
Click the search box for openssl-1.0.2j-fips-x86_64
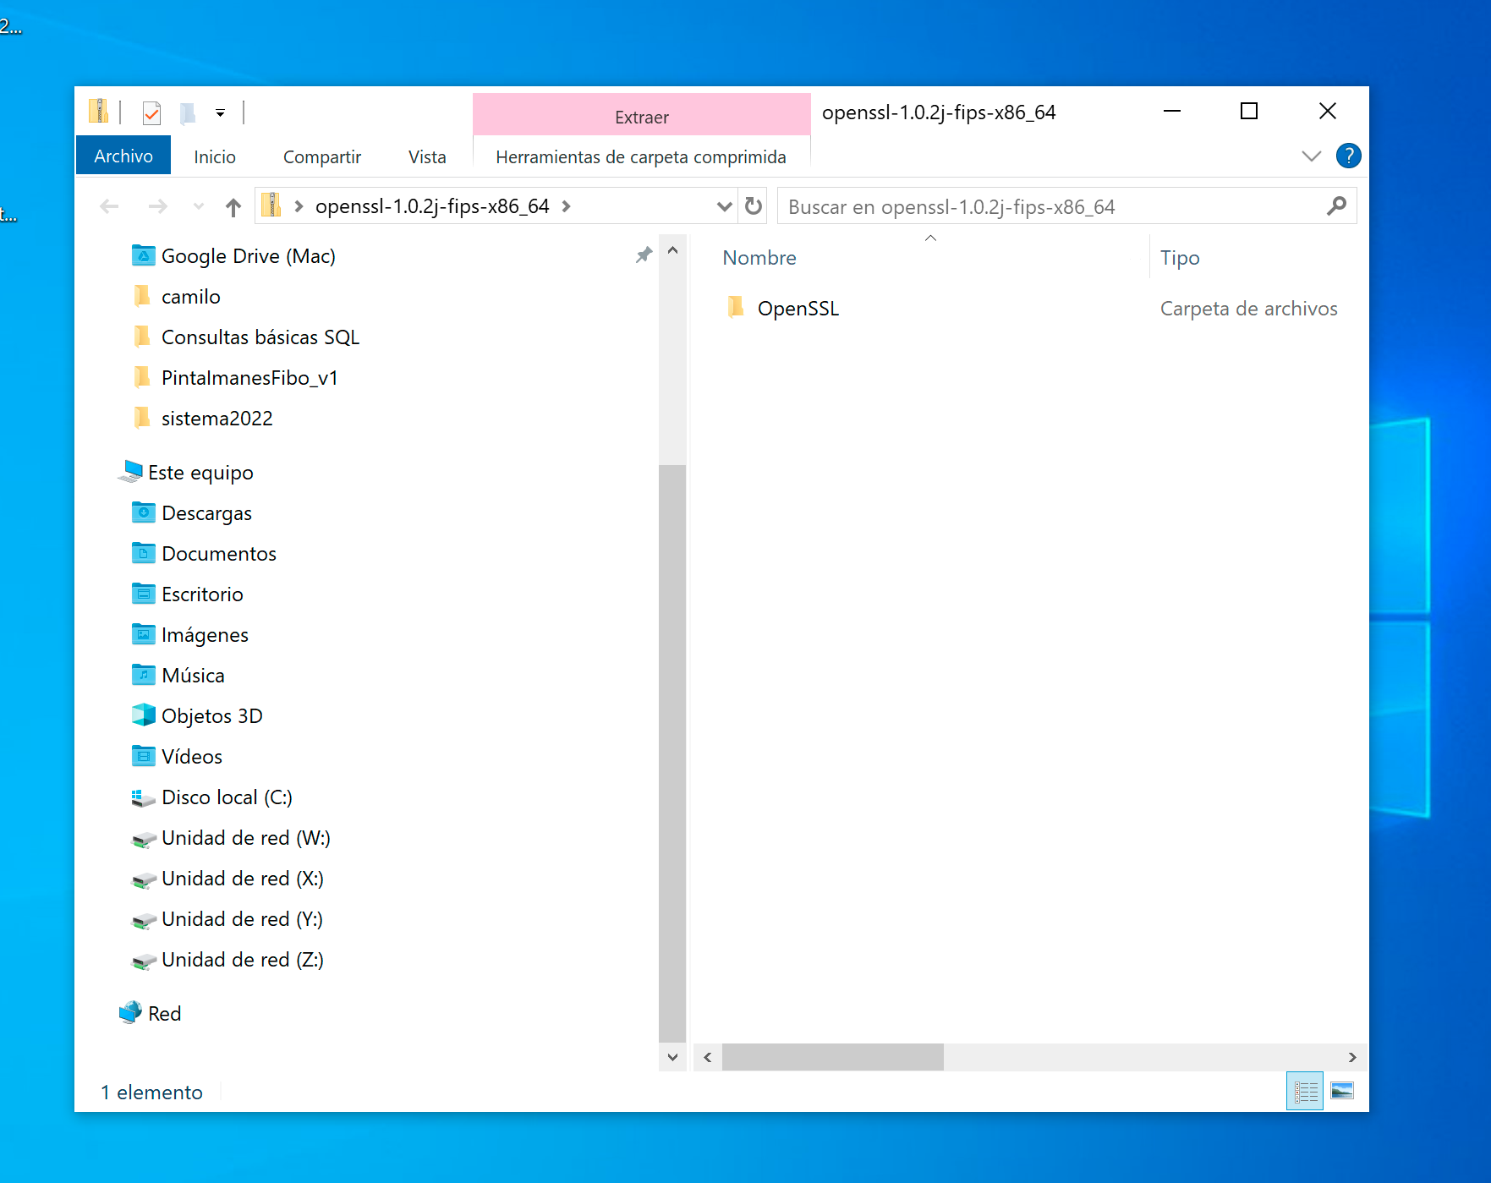1049,206
